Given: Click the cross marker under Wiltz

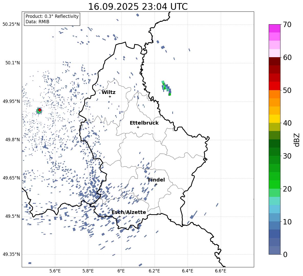Looking at the screenshot, I should pos(110,97).
